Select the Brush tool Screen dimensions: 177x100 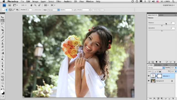pos(2,40)
